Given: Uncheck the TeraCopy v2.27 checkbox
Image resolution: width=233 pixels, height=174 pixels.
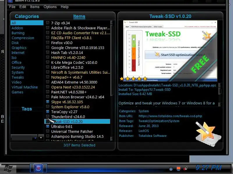Looking at the screenshot, I should tap(47, 111).
